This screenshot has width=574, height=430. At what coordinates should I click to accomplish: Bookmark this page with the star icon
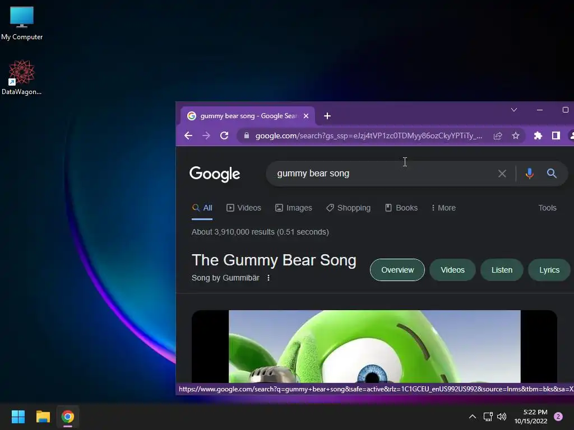coord(516,135)
